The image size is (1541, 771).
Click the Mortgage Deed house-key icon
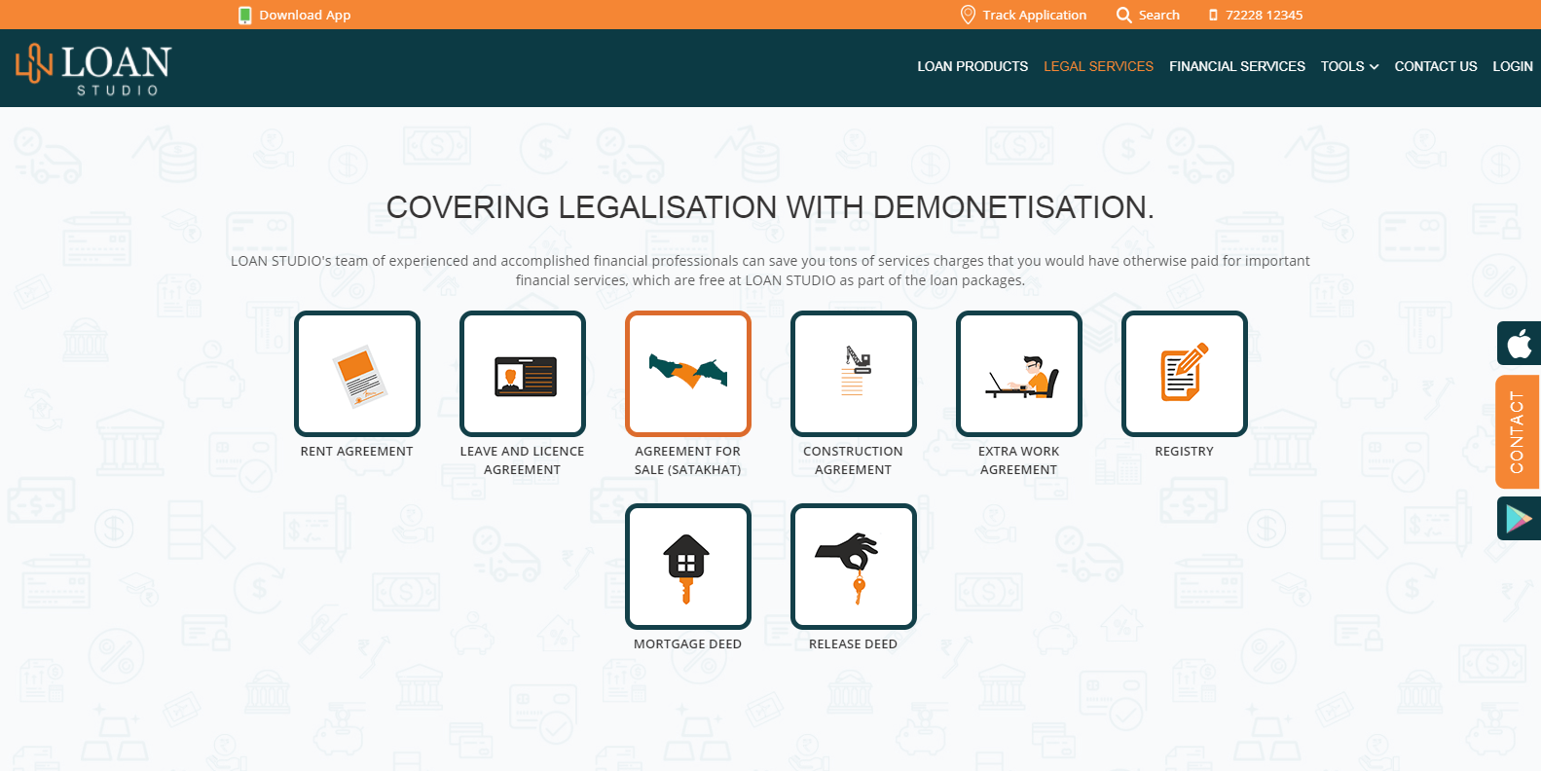[688, 567]
